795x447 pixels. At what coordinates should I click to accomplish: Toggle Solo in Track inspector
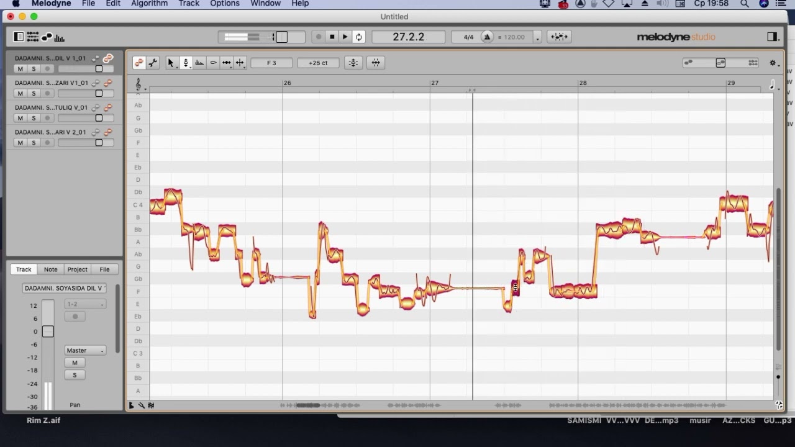pyautogui.click(x=75, y=375)
